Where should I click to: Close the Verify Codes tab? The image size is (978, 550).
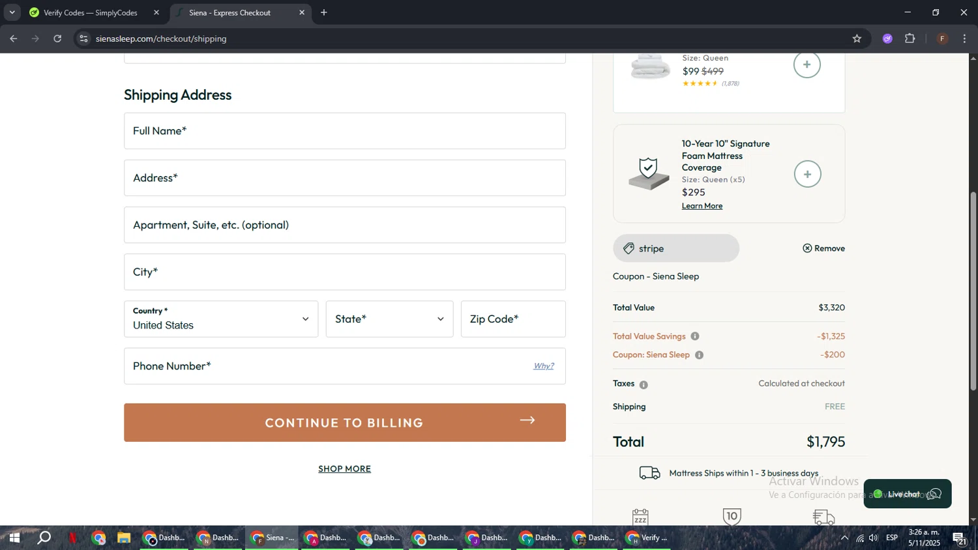156,12
